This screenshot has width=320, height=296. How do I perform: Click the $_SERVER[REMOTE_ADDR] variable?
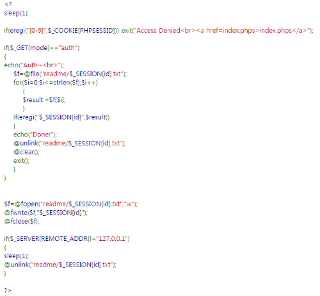(x=49, y=239)
